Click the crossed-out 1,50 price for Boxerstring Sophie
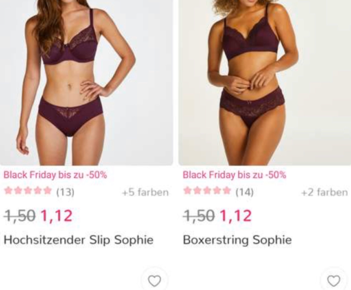Image resolution: width=351 pixels, height=290 pixels. pyautogui.click(x=199, y=215)
